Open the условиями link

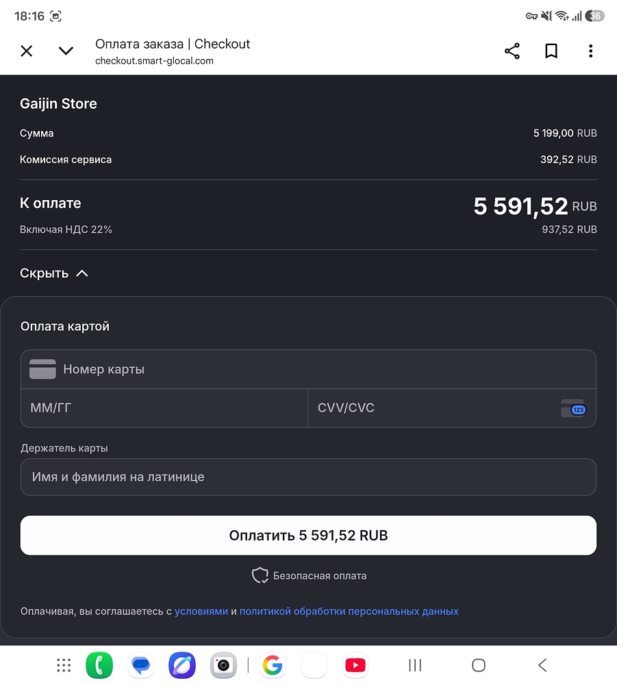pyautogui.click(x=201, y=611)
